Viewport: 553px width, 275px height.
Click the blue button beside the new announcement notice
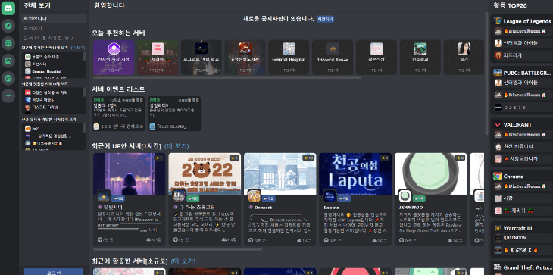(x=325, y=19)
